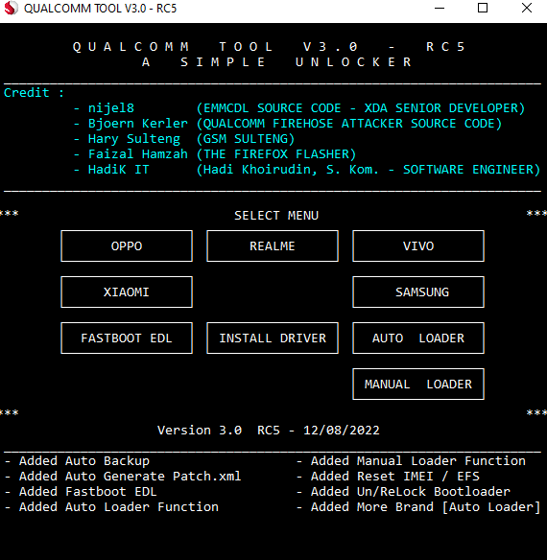This screenshot has width=547, height=560.
Task: Click '(EMMCDL SOURCE CODE - XDA SENIOR DEVELOPER)' text
Action: click(361, 108)
